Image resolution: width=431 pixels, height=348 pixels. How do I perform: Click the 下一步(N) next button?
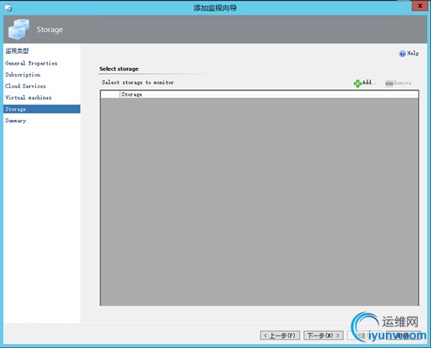pos(324,336)
